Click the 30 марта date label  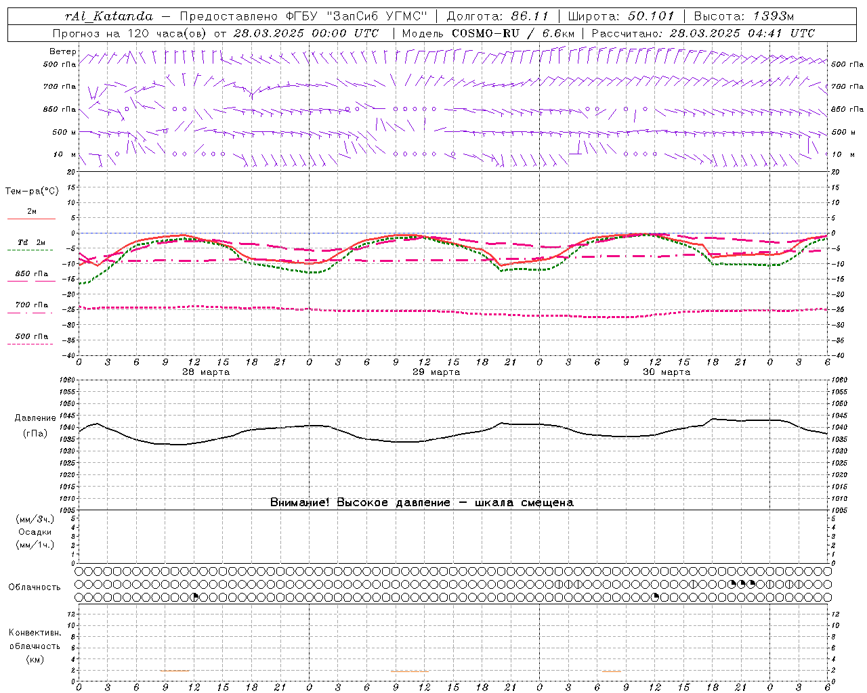(x=667, y=372)
